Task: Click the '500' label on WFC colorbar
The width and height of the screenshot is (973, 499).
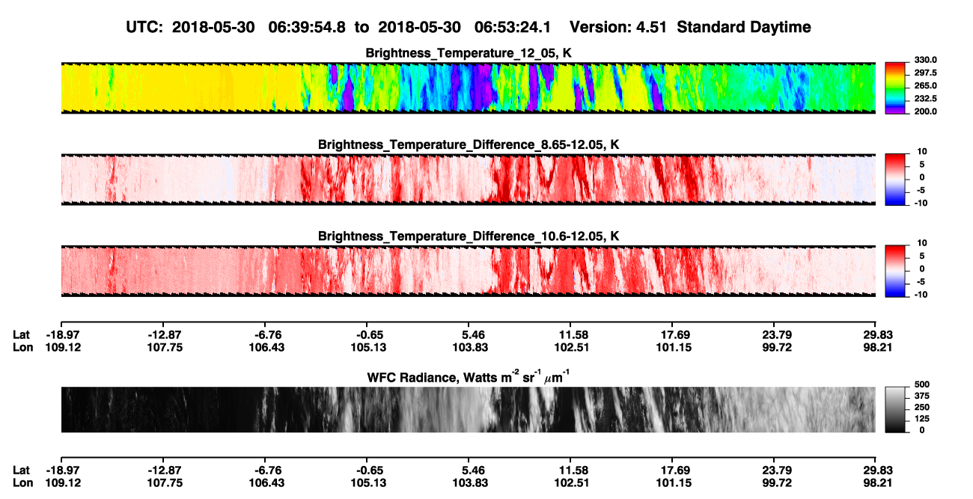Action: pos(924,385)
